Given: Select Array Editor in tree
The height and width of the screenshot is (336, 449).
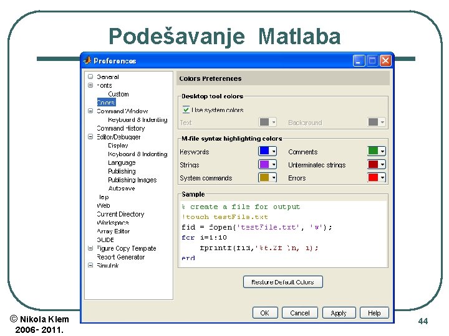Looking at the screenshot, I should pyautogui.click(x=113, y=231).
